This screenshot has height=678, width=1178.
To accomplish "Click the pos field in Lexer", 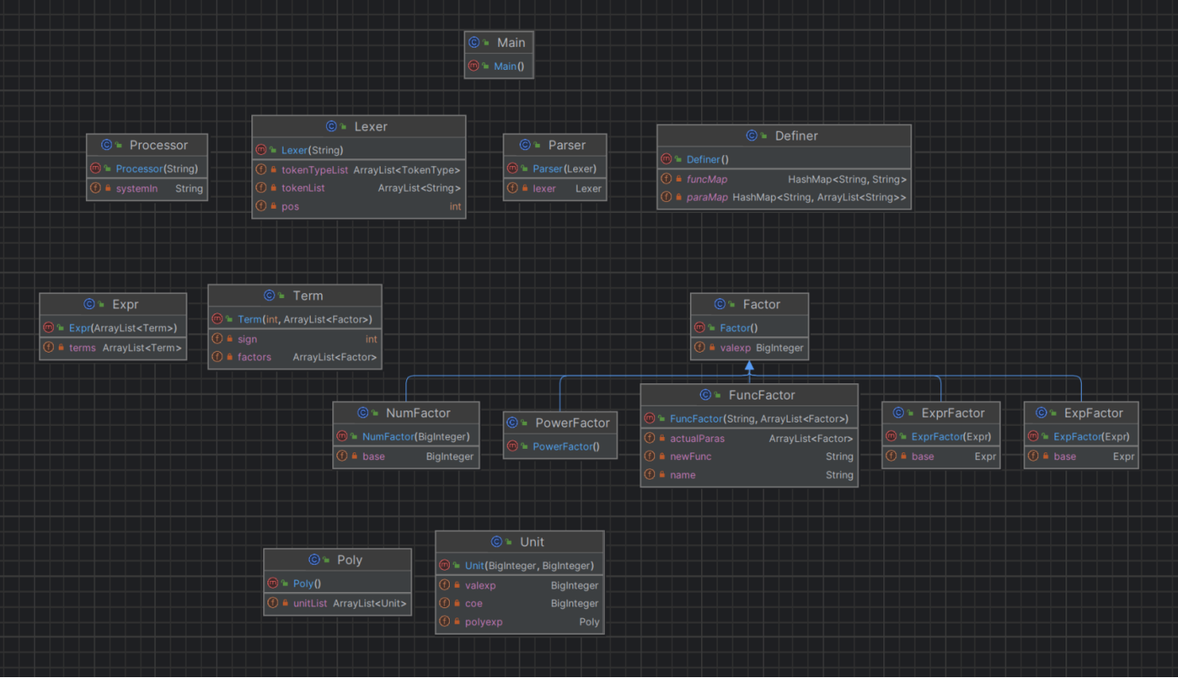I will (359, 207).
